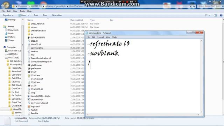Open Notepad View menu

[108, 37]
